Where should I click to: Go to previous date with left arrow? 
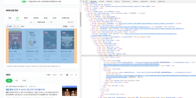(x=35, y=22)
